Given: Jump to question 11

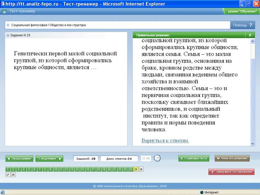Looking at the screenshot, I should click(x=61, y=169).
